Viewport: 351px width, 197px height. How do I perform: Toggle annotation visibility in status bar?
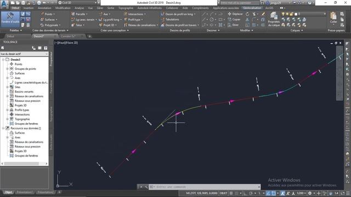tap(283, 193)
